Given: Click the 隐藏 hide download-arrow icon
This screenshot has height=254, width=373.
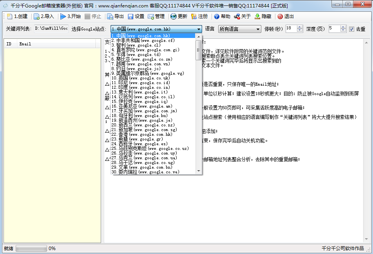Looking at the screenshot, I should pos(257,16).
